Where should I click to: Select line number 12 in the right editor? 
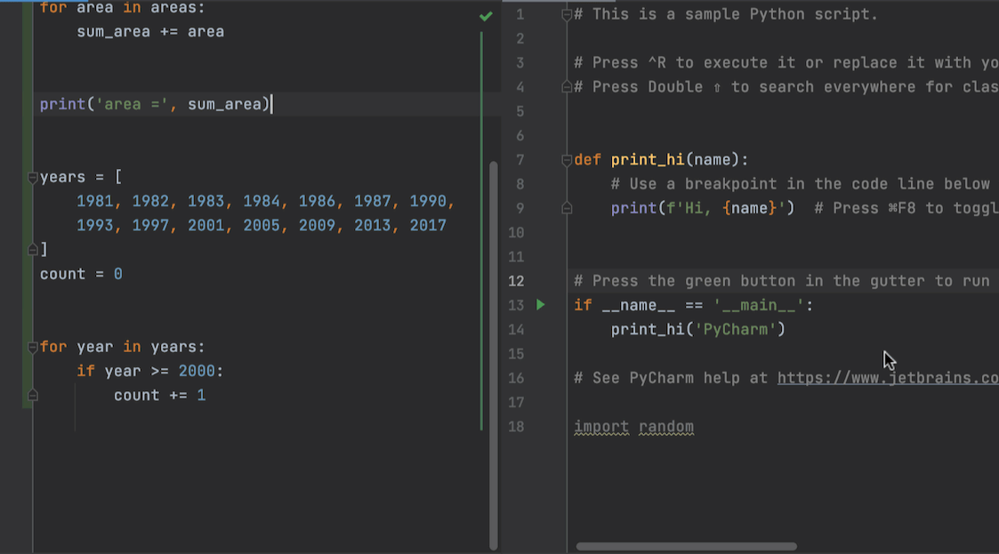pos(516,281)
